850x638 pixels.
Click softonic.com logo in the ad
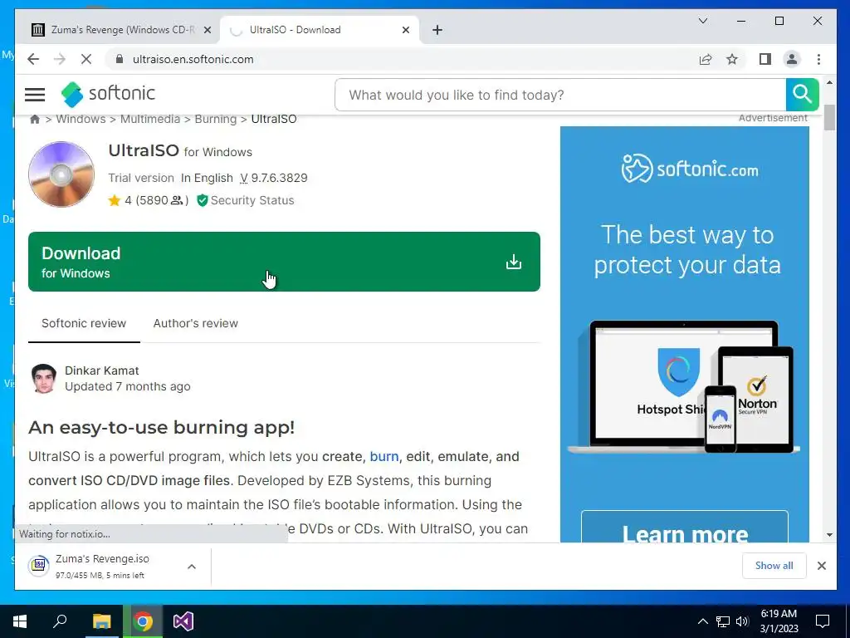tap(690, 169)
